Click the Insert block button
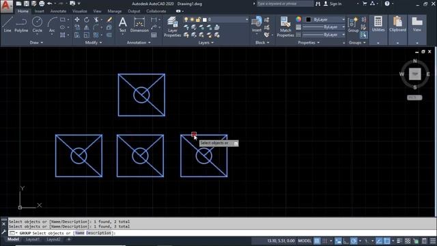The height and width of the screenshot is (246, 437). tap(257, 25)
